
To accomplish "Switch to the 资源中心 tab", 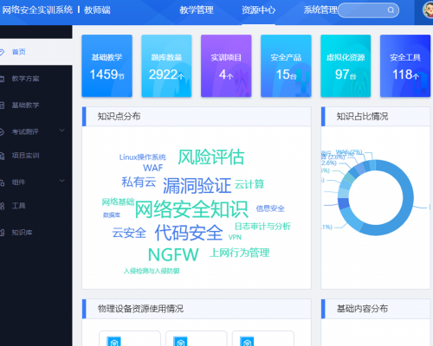I will point(258,10).
